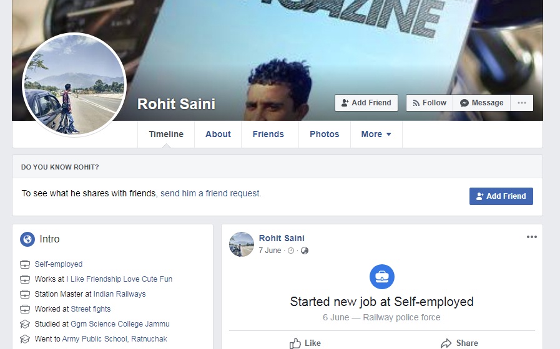Open the three-dots menu beside Message

point(522,103)
